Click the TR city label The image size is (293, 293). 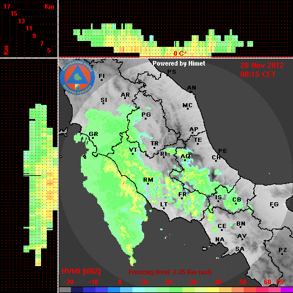click(x=155, y=144)
